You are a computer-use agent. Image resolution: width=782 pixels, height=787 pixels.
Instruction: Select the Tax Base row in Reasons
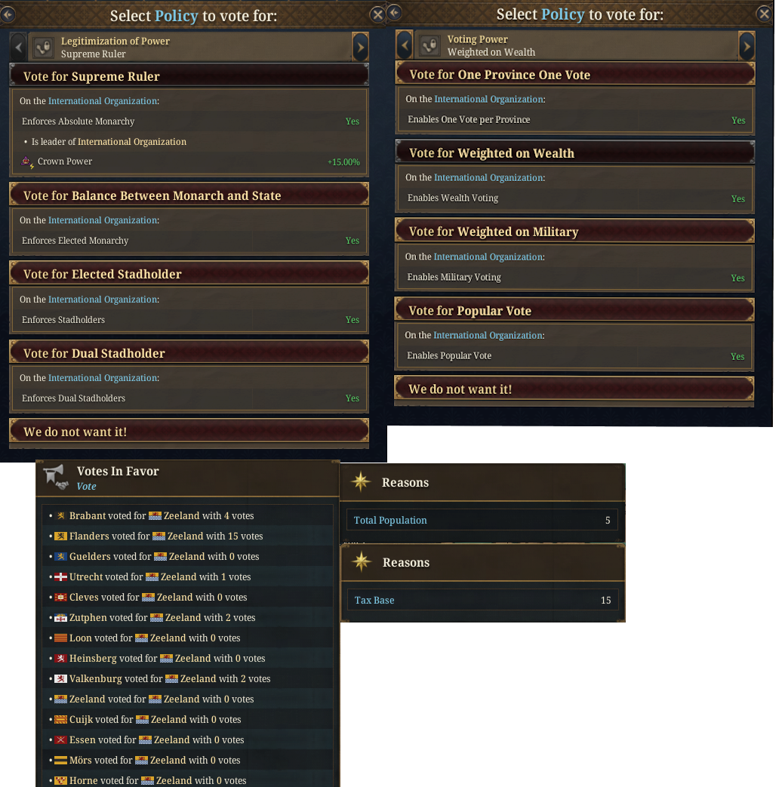coord(483,600)
